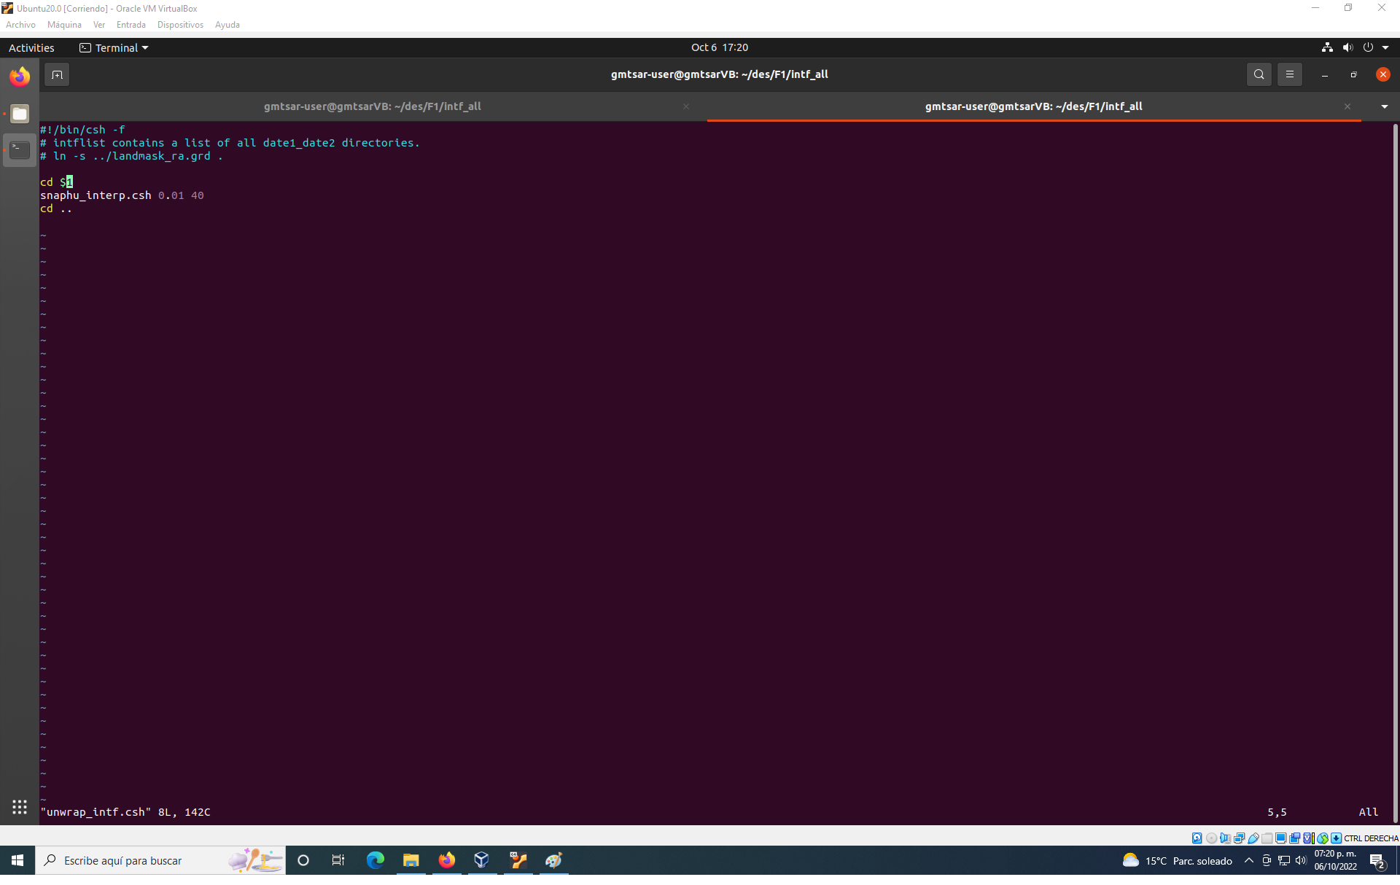Open the Dispositivos menu in VirtualBox
This screenshot has width=1400, height=885.
180,24
